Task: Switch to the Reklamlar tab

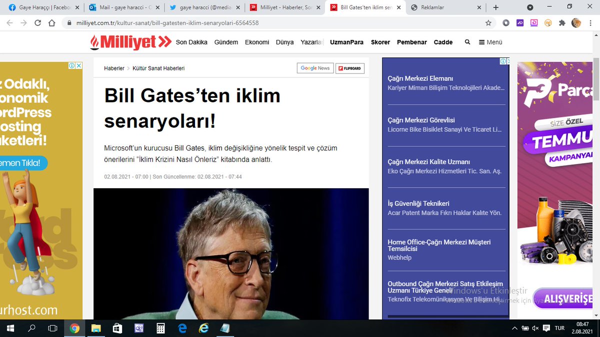Action: pos(445,7)
